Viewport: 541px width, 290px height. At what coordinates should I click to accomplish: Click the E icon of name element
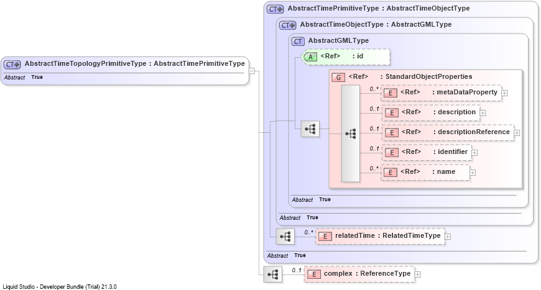click(x=391, y=173)
